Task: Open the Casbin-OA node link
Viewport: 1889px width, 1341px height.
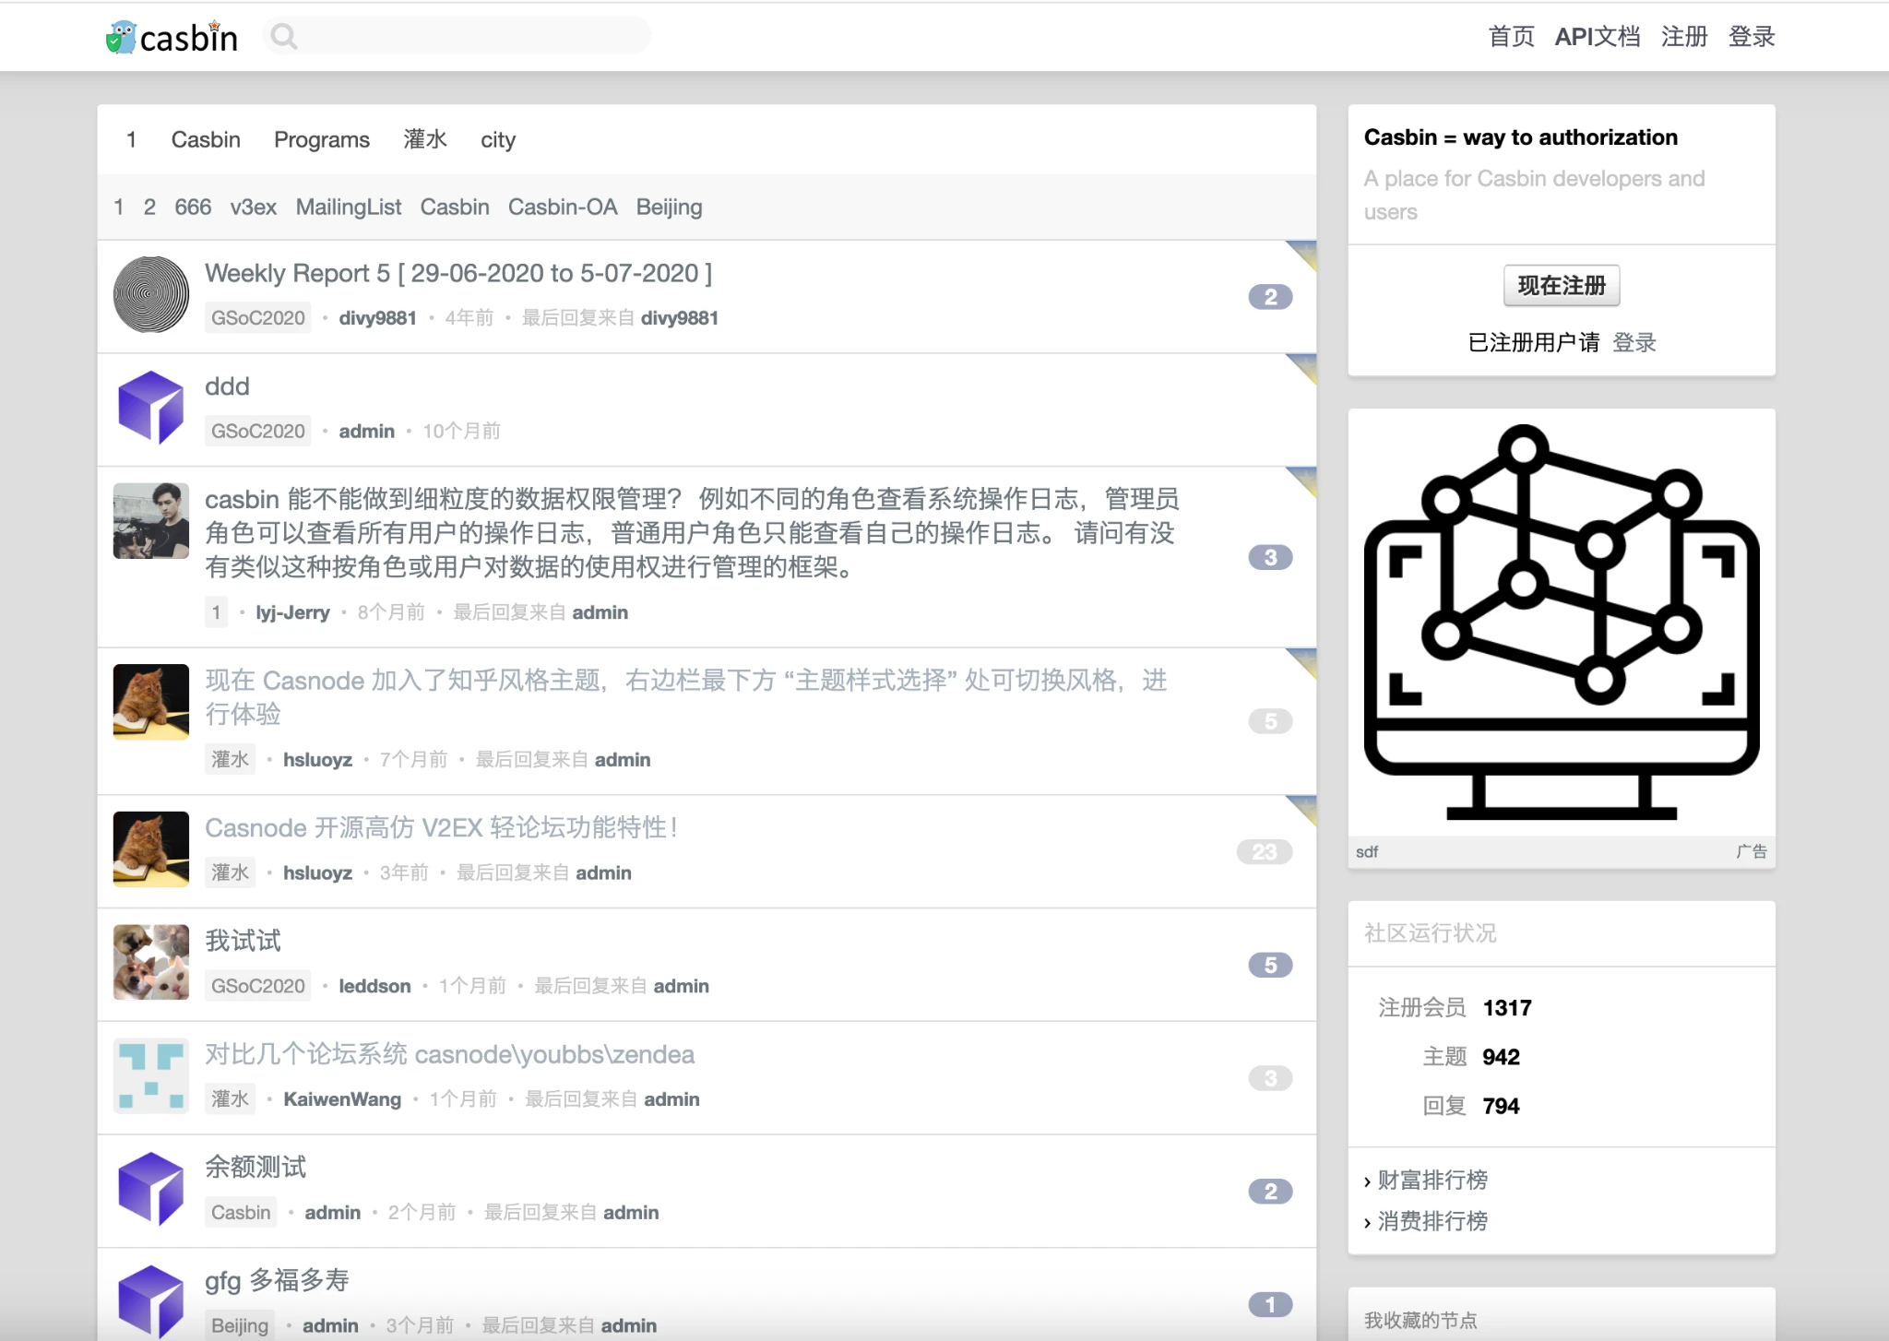Action: click(562, 207)
